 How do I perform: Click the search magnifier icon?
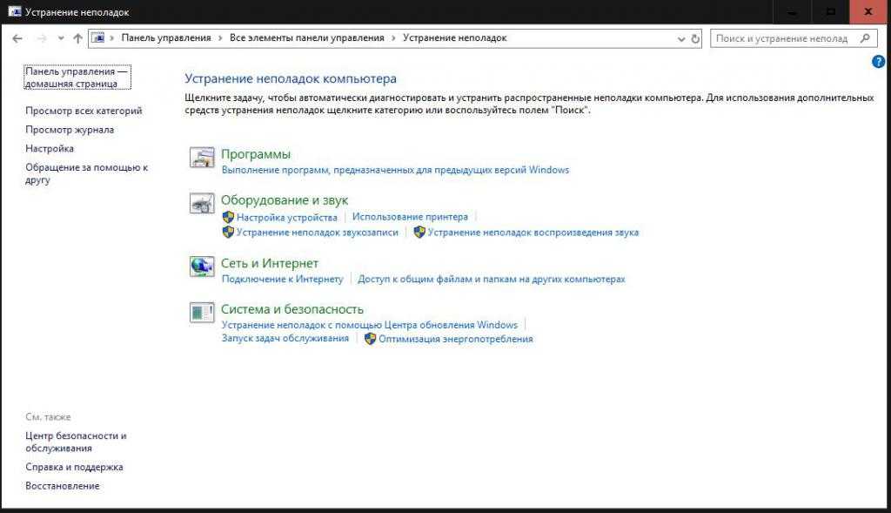pyautogui.click(x=865, y=38)
